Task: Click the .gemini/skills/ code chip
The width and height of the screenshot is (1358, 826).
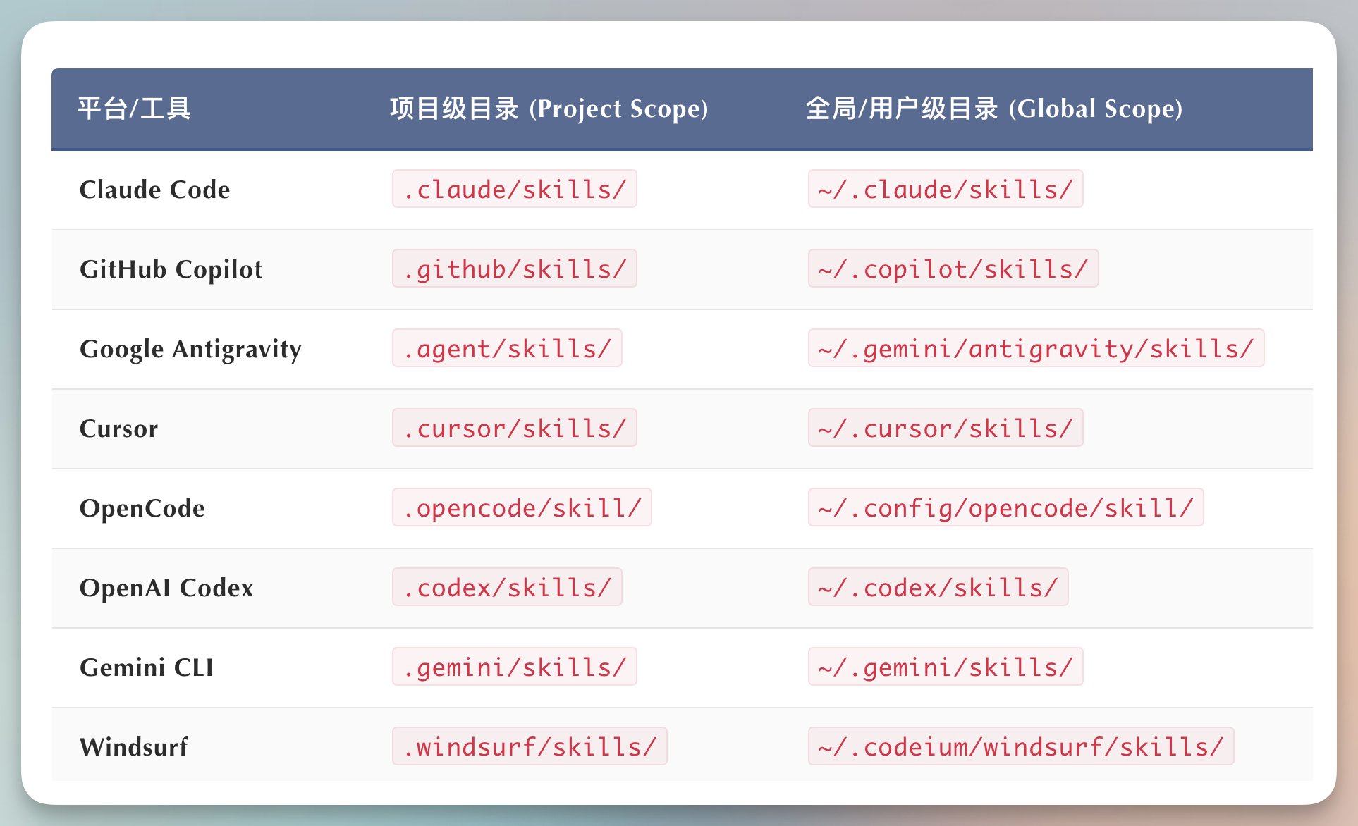Action: (x=514, y=667)
